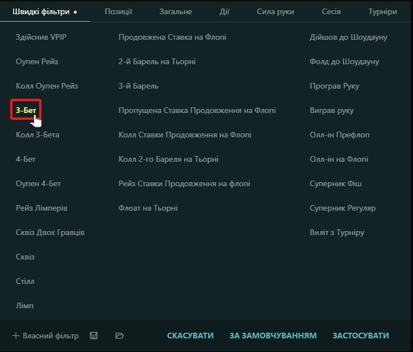Enable the Колл Оупен Рейз filter
Viewport: 413px width, 352px height.
pos(47,86)
